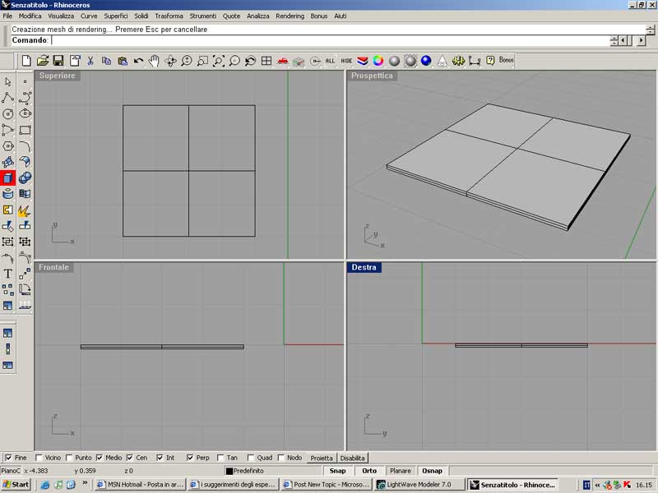Select the Text tool in left toolbar
This screenshot has height=493, width=658.
point(8,274)
